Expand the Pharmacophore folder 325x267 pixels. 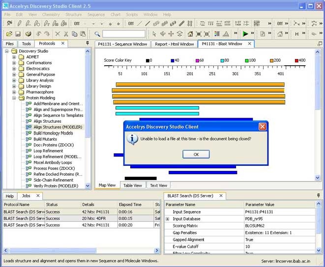point(14,92)
